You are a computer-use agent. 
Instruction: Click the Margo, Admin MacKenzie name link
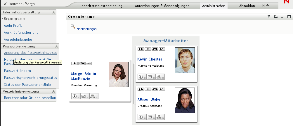(84, 76)
